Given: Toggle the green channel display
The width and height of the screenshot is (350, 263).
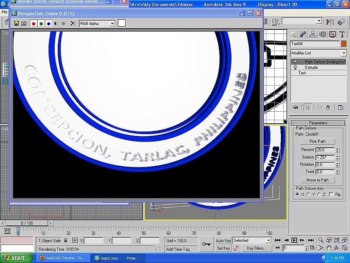Looking at the screenshot, I should coord(41,24).
